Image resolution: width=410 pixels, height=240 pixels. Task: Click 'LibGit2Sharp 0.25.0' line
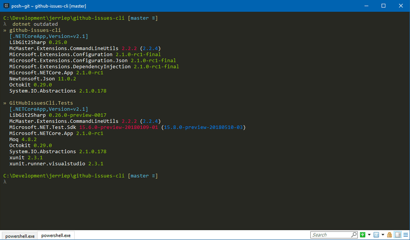point(38,42)
